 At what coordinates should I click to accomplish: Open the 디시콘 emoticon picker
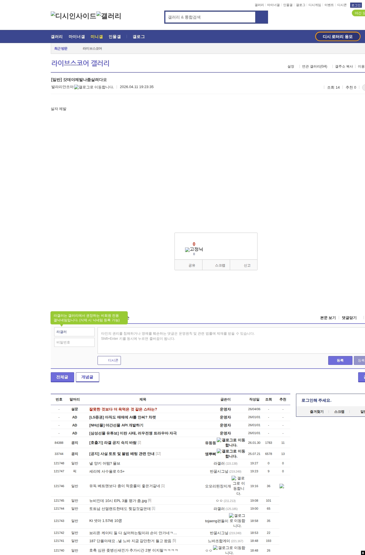(x=109, y=360)
